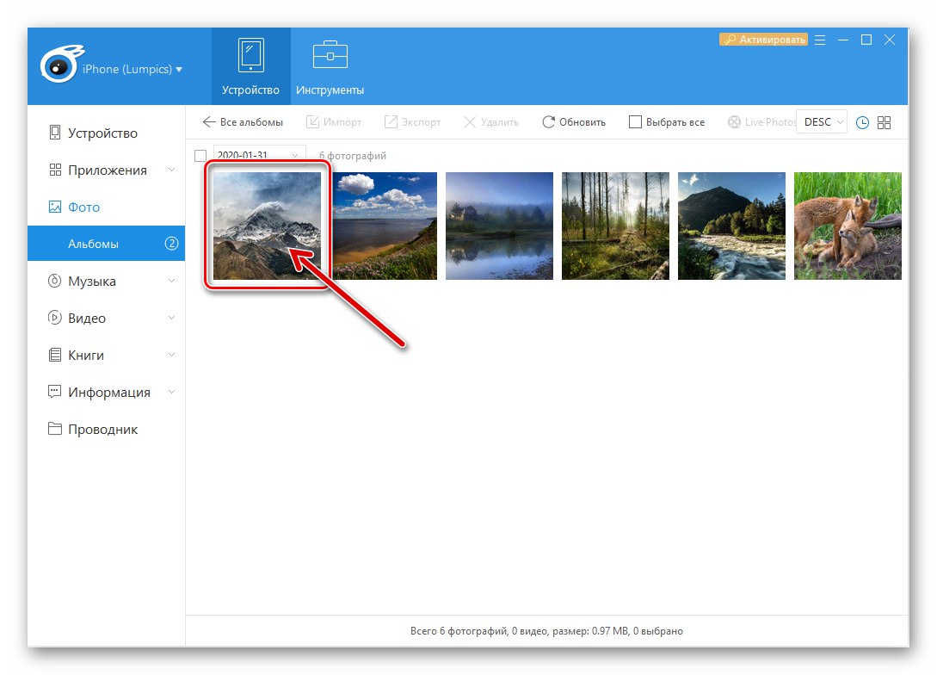
Task: Switch to the Альбомы section
Action: 95,244
